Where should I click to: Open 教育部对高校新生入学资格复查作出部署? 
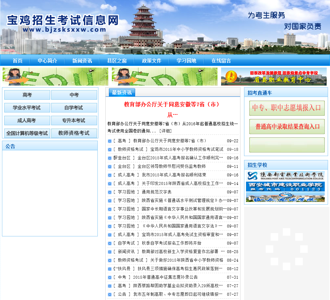coord(183,251)
